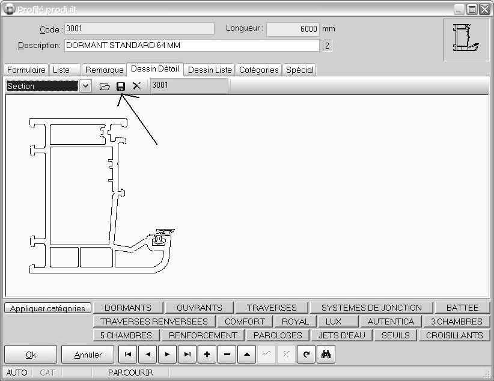Screen dimensions: 494x381
Task: Select the RENFORCEMENT category button
Action: [203, 335]
